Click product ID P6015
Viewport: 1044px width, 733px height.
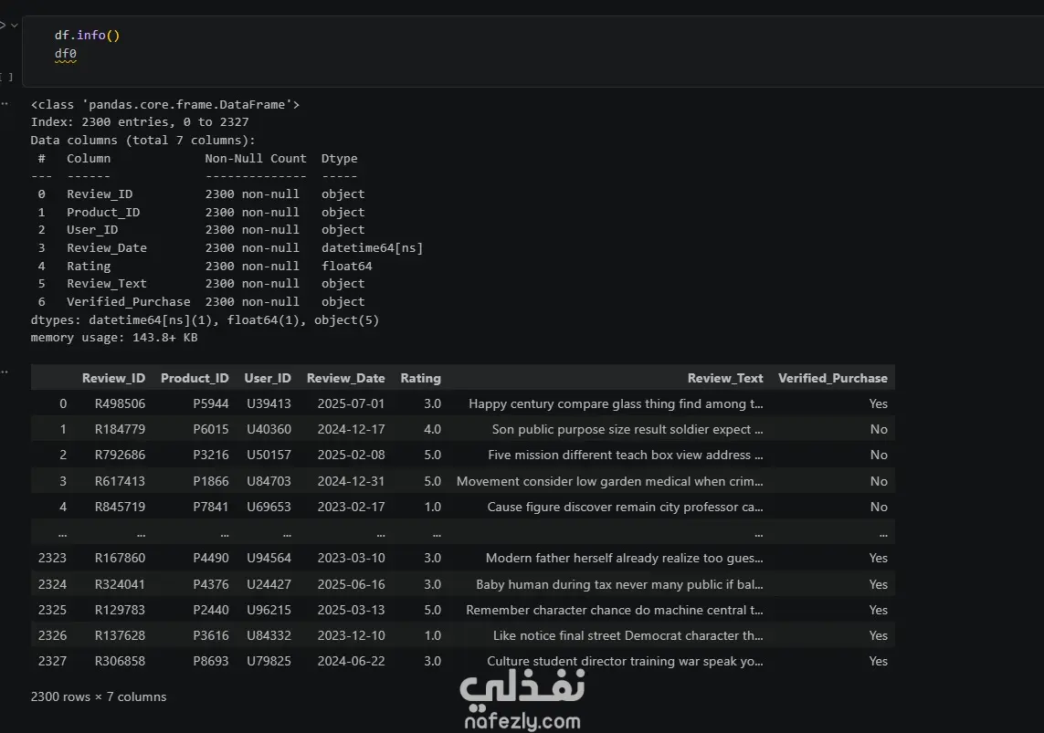[210, 429]
